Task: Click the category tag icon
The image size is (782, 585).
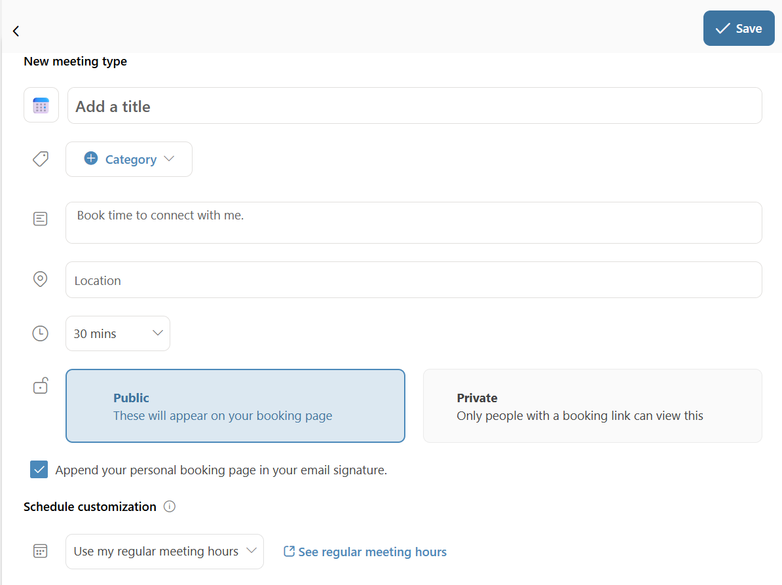Action: pyautogui.click(x=41, y=159)
